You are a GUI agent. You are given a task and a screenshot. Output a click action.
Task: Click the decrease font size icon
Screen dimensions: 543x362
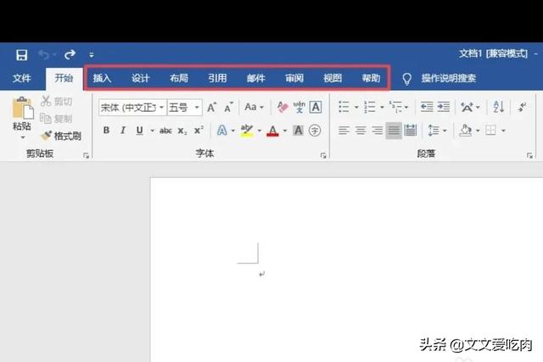click(229, 108)
